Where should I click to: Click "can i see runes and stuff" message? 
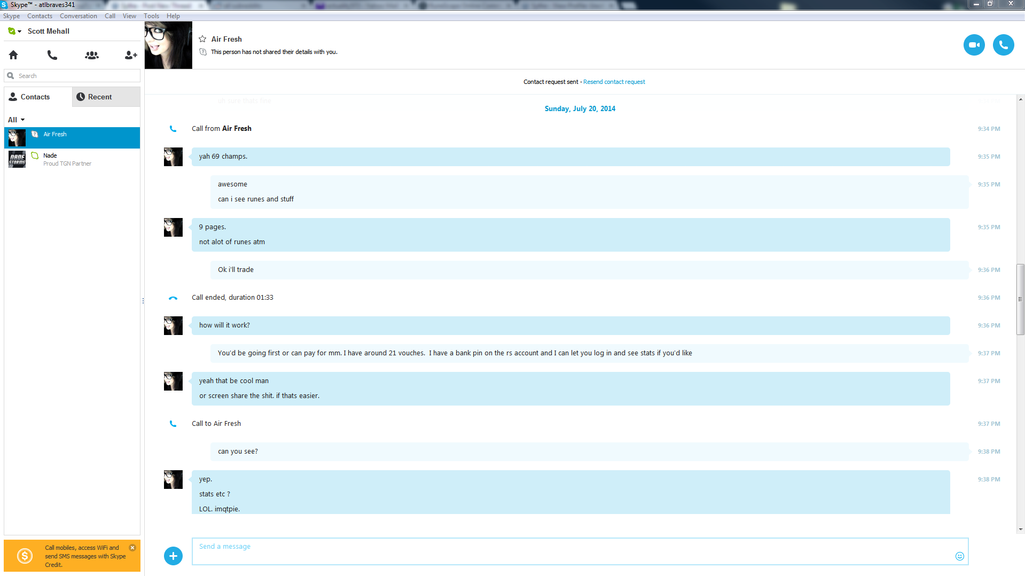256,199
